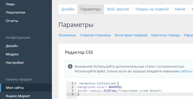The image size is (193, 99).
Task: Follow the 'работы' link in warning
Action: pyautogui.click(x=186, y=71)
